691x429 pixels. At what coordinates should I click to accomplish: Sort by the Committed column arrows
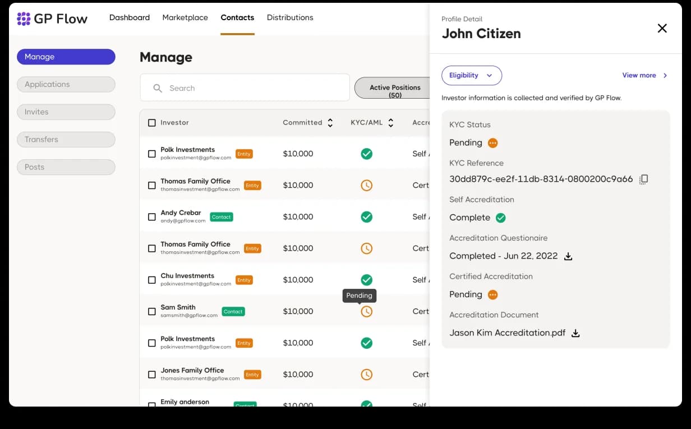(x=330, y=123)
